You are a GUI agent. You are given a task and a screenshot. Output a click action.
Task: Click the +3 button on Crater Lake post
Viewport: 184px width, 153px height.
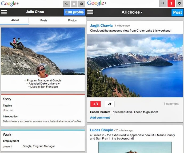coord(95,104)
